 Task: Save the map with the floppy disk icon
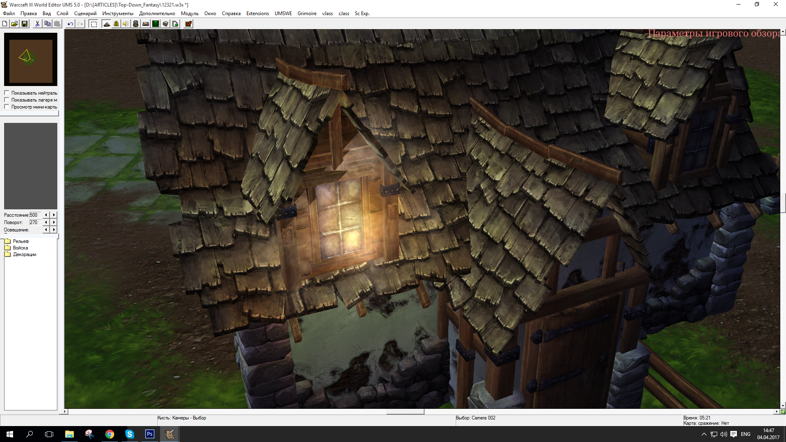click(x=25, y=24)
